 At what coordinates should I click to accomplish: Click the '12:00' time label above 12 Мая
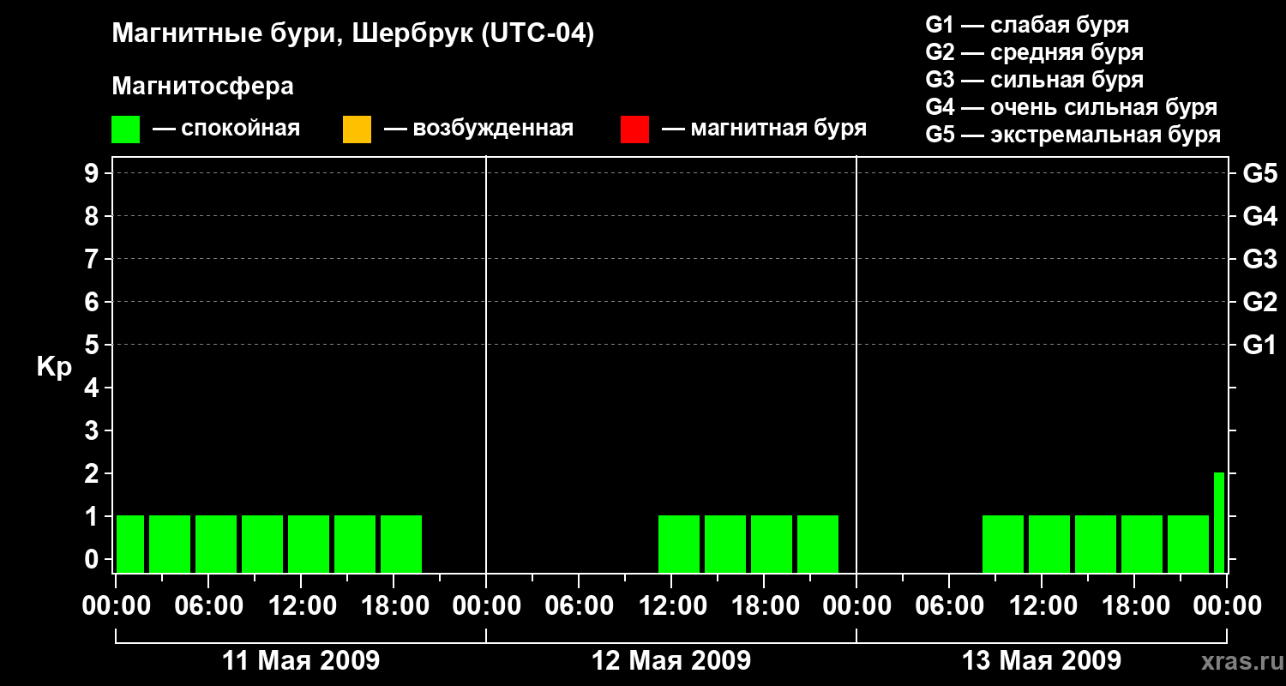point(671,606)
